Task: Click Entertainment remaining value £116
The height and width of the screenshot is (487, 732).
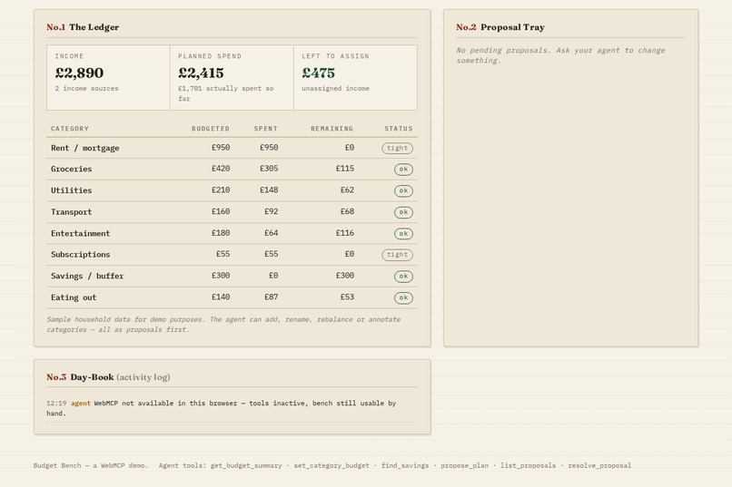Action: (345, 232)
